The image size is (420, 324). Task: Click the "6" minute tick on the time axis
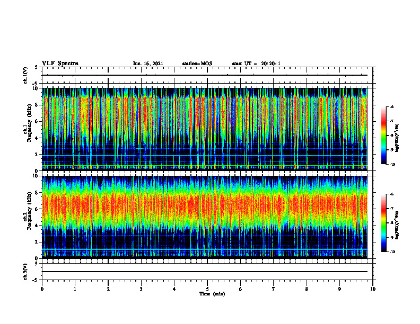point(241,289)
